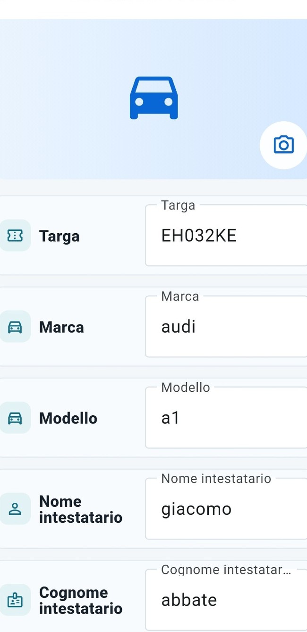Tap the ID badge icon for Cognome
Screen dimensions: 307x632
pyautogui.click(x=15, y=600)
